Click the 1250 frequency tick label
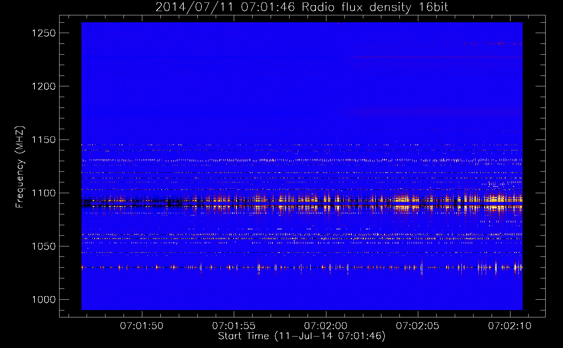 44,33
